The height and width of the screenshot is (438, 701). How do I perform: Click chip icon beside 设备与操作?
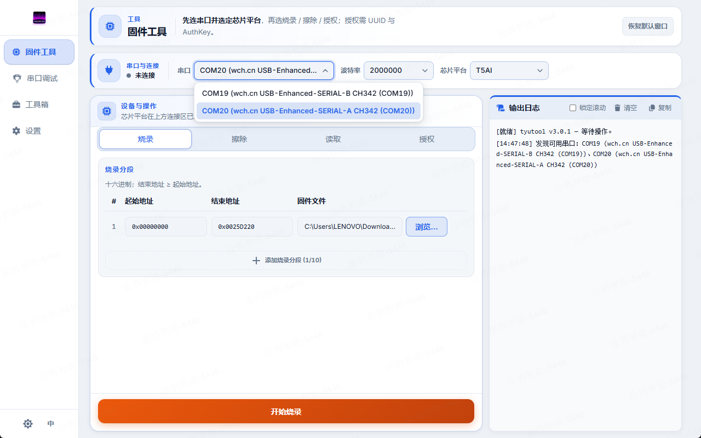coord(107,111)
